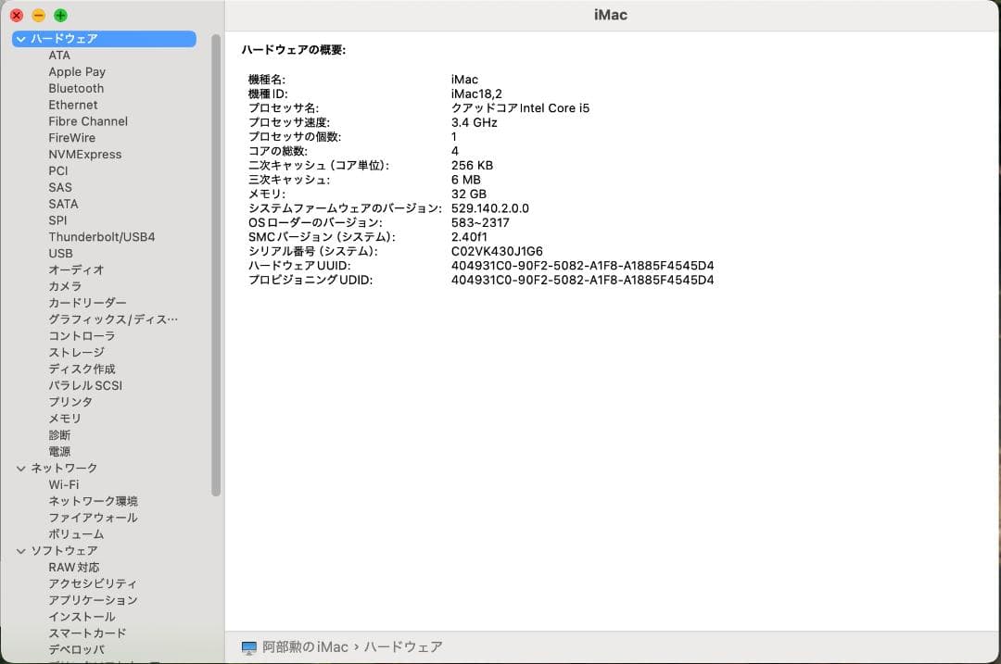
Task: Select 診断 in the hardware list
Action: point(60,434)
